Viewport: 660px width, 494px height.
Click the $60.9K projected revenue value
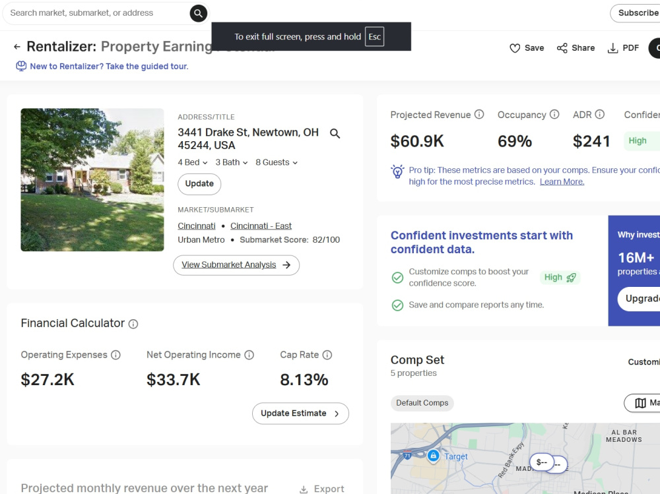(x=417, y=141)
